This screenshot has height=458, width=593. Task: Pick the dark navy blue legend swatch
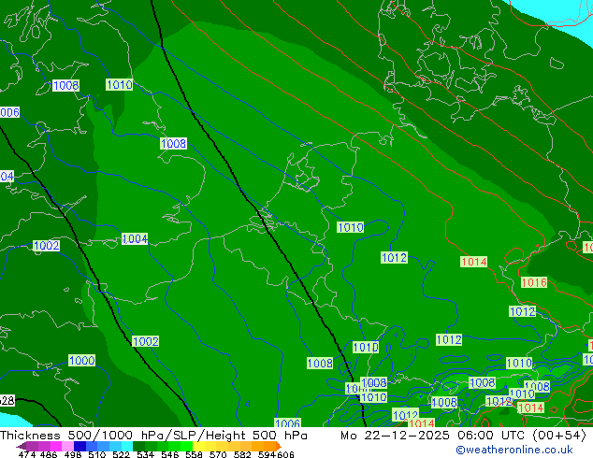(80, 446)
